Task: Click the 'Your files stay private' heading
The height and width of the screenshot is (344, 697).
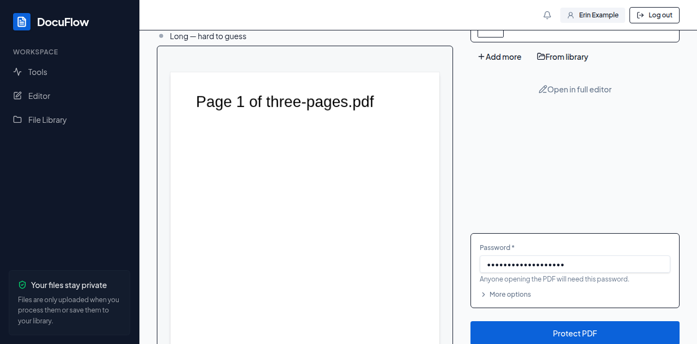Action: 69,285
